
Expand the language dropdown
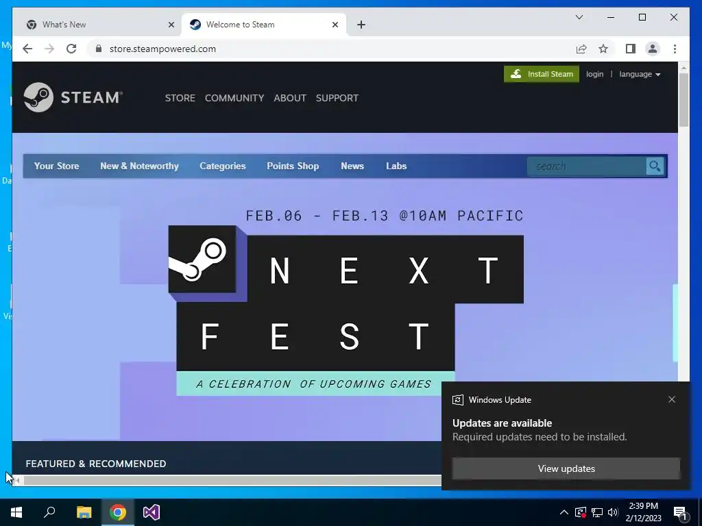tap(640, 74)
